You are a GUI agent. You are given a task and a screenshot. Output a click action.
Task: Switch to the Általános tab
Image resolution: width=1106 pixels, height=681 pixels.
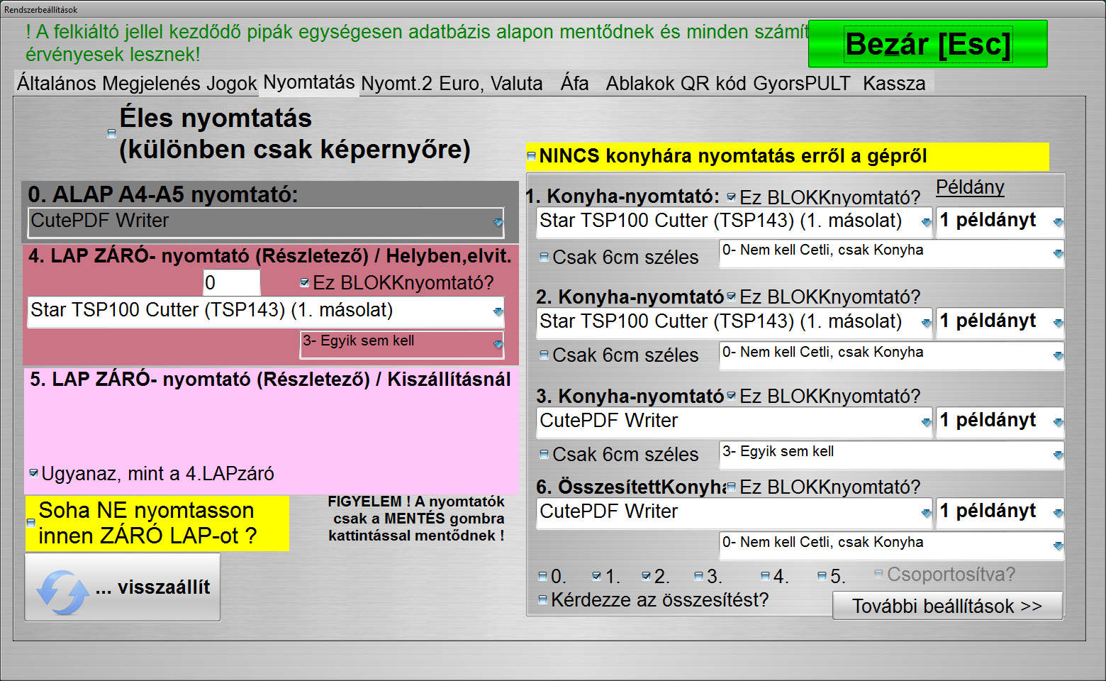click(56, 84)
